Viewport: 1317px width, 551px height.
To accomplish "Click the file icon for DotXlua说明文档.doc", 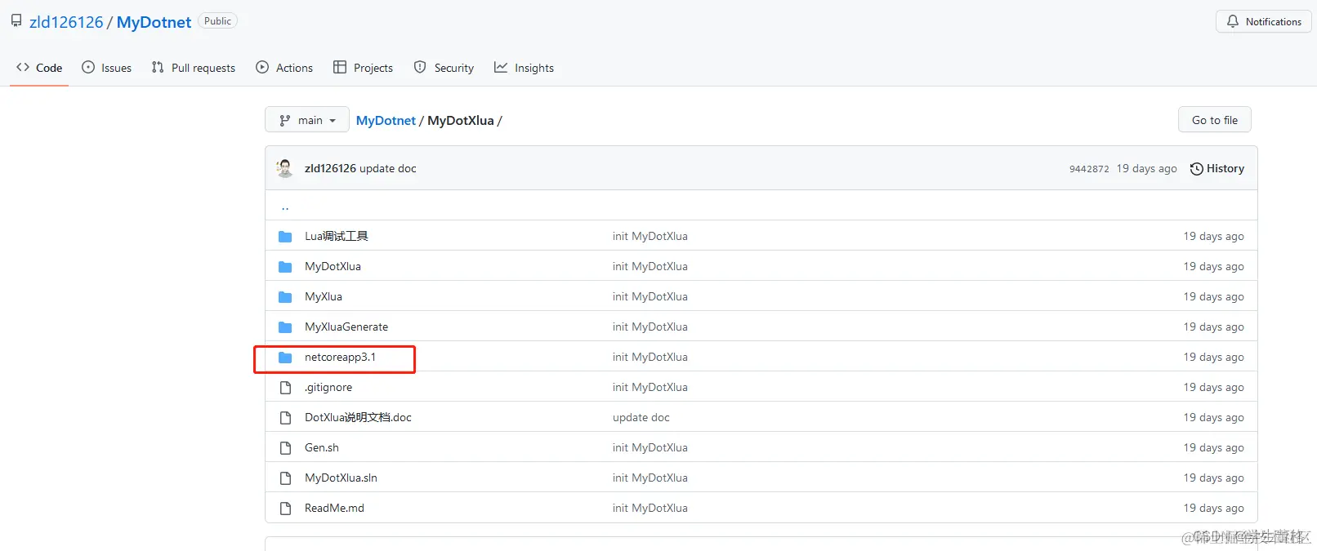I will 285,418.
